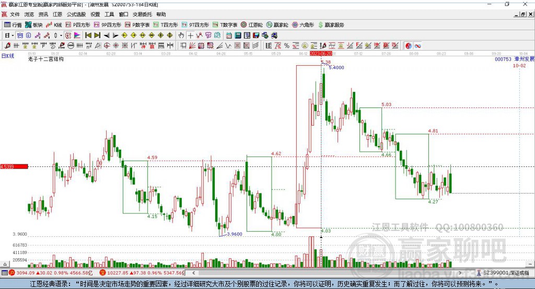Click the 5.4000 high price label
This screenshot has width=535, height=289.
click(x=336, y=67)
